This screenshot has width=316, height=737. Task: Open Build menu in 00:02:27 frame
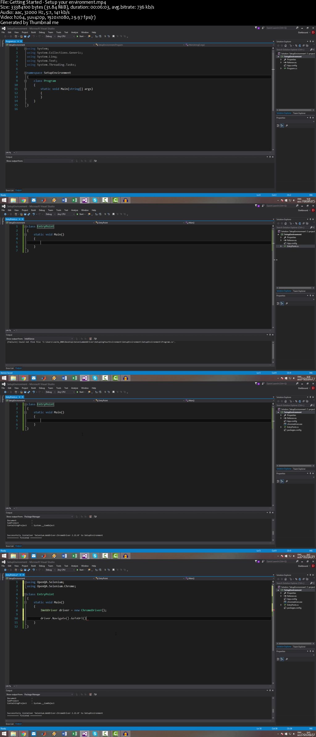click(x=33, y=210)
